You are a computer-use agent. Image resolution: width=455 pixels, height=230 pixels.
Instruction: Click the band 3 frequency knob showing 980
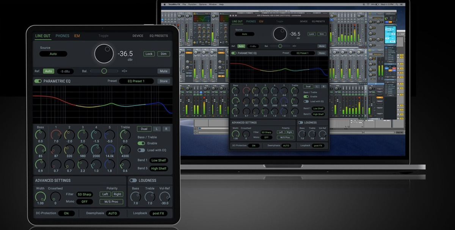point(83,149)
